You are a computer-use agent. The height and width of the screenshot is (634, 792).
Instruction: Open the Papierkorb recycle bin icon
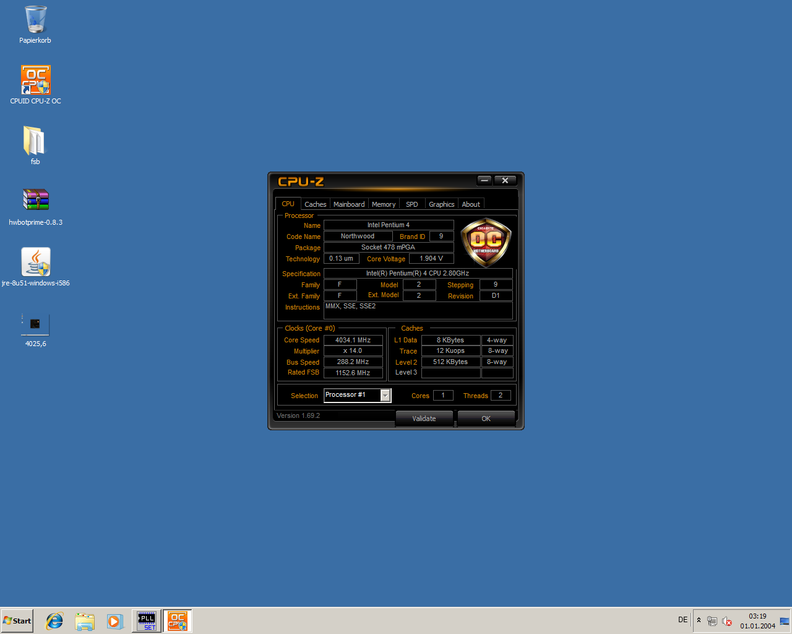(35, 25)
